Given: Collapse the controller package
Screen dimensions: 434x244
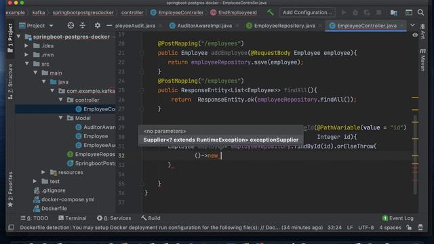Looking at the screenshot, I should pyautogui.click(x=61, y=100).
